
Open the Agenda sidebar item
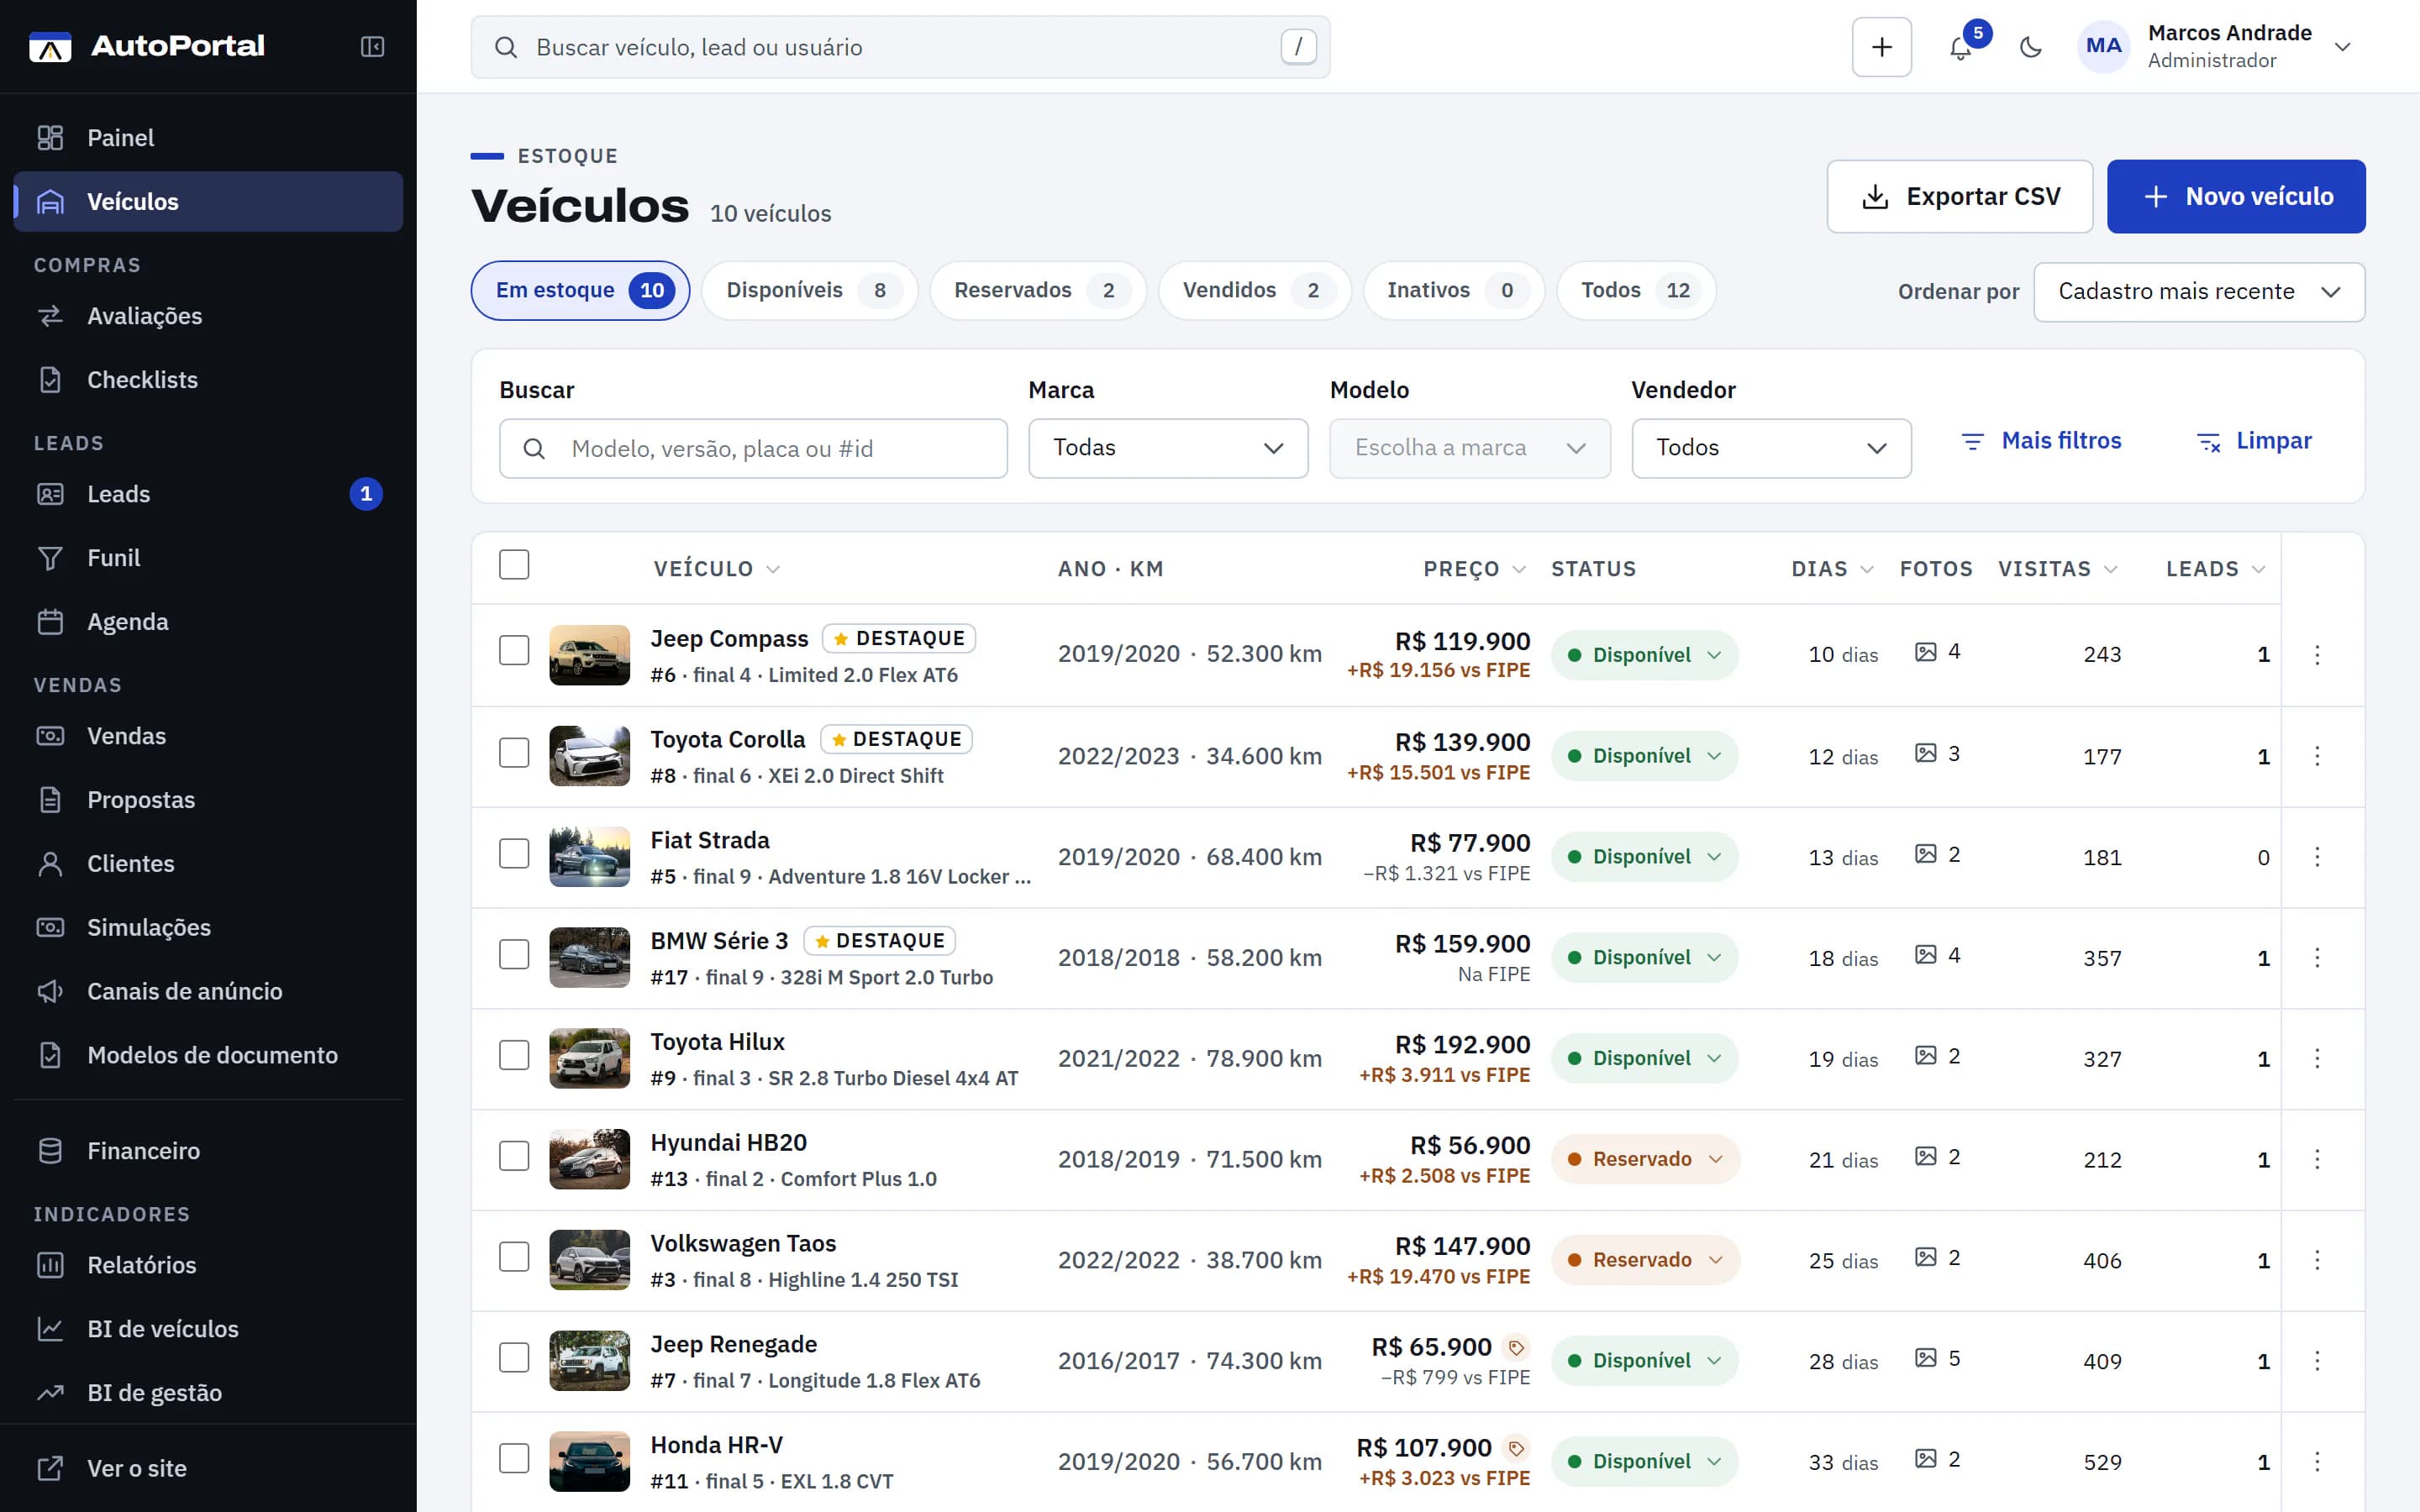tap(208, 622)
